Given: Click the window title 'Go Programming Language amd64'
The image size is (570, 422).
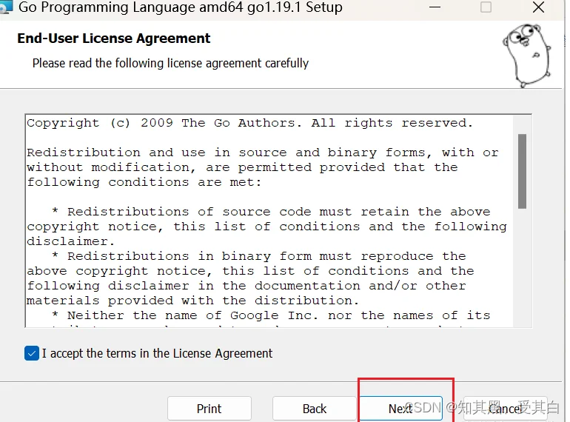Looking at the screenshot, I should [x=181, y=7].
